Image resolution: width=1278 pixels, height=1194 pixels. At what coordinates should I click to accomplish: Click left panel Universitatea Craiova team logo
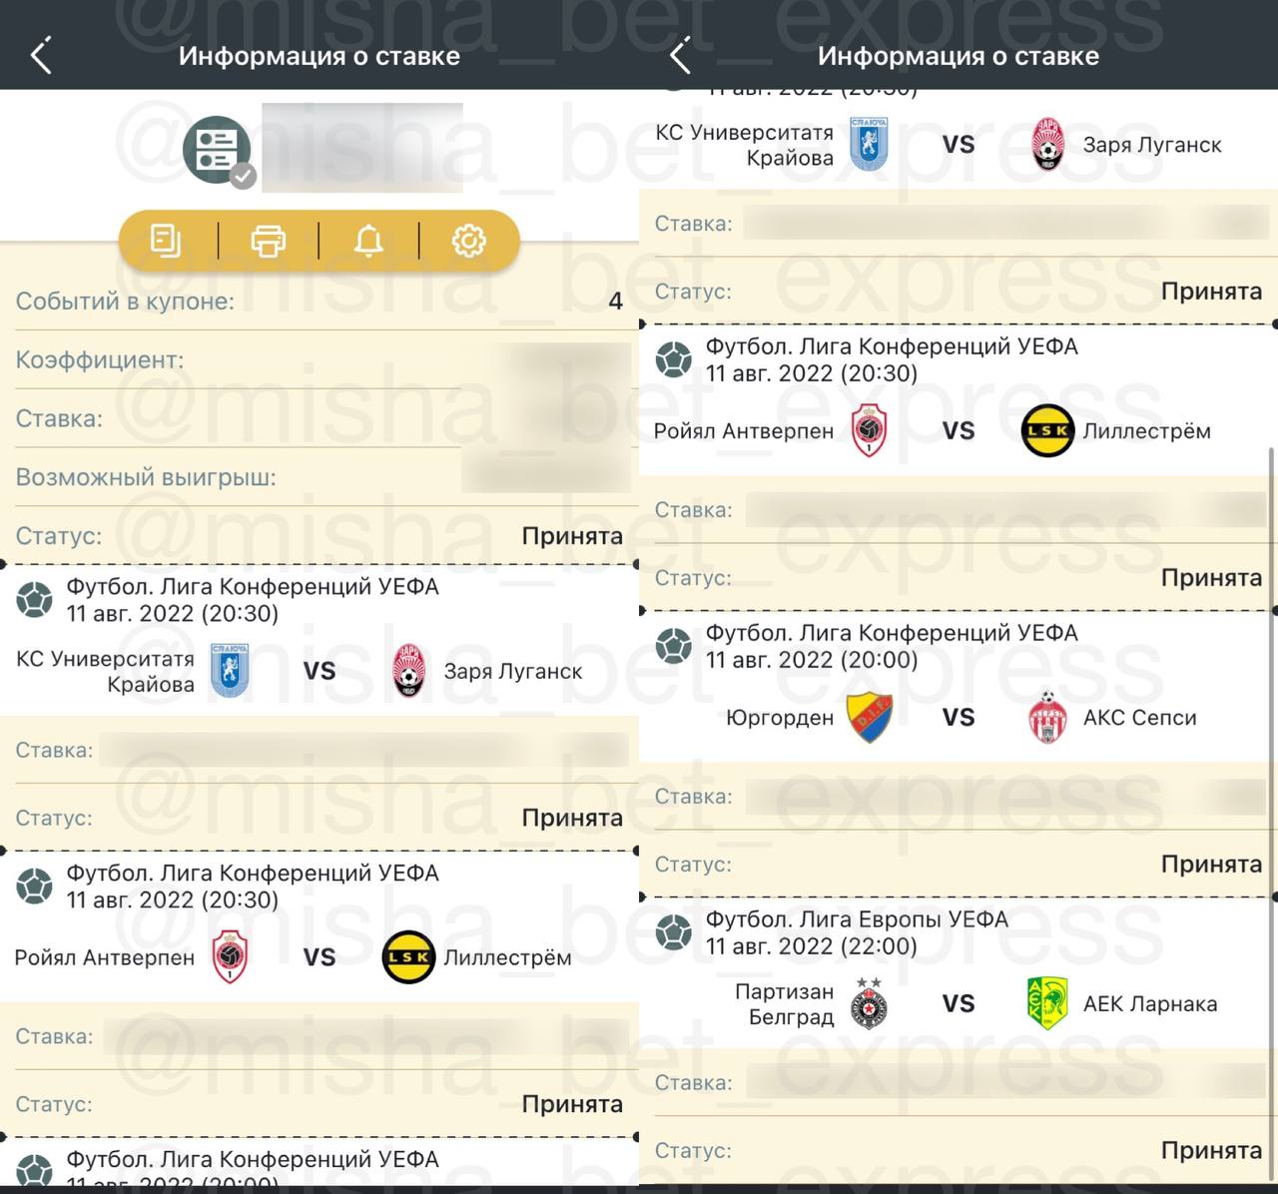click(230, 671)
